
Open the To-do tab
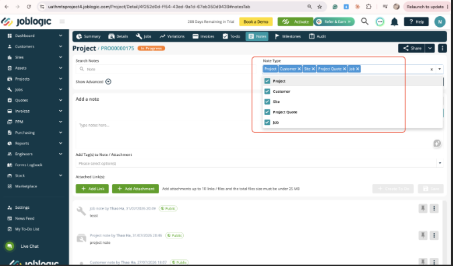[232, 36]
